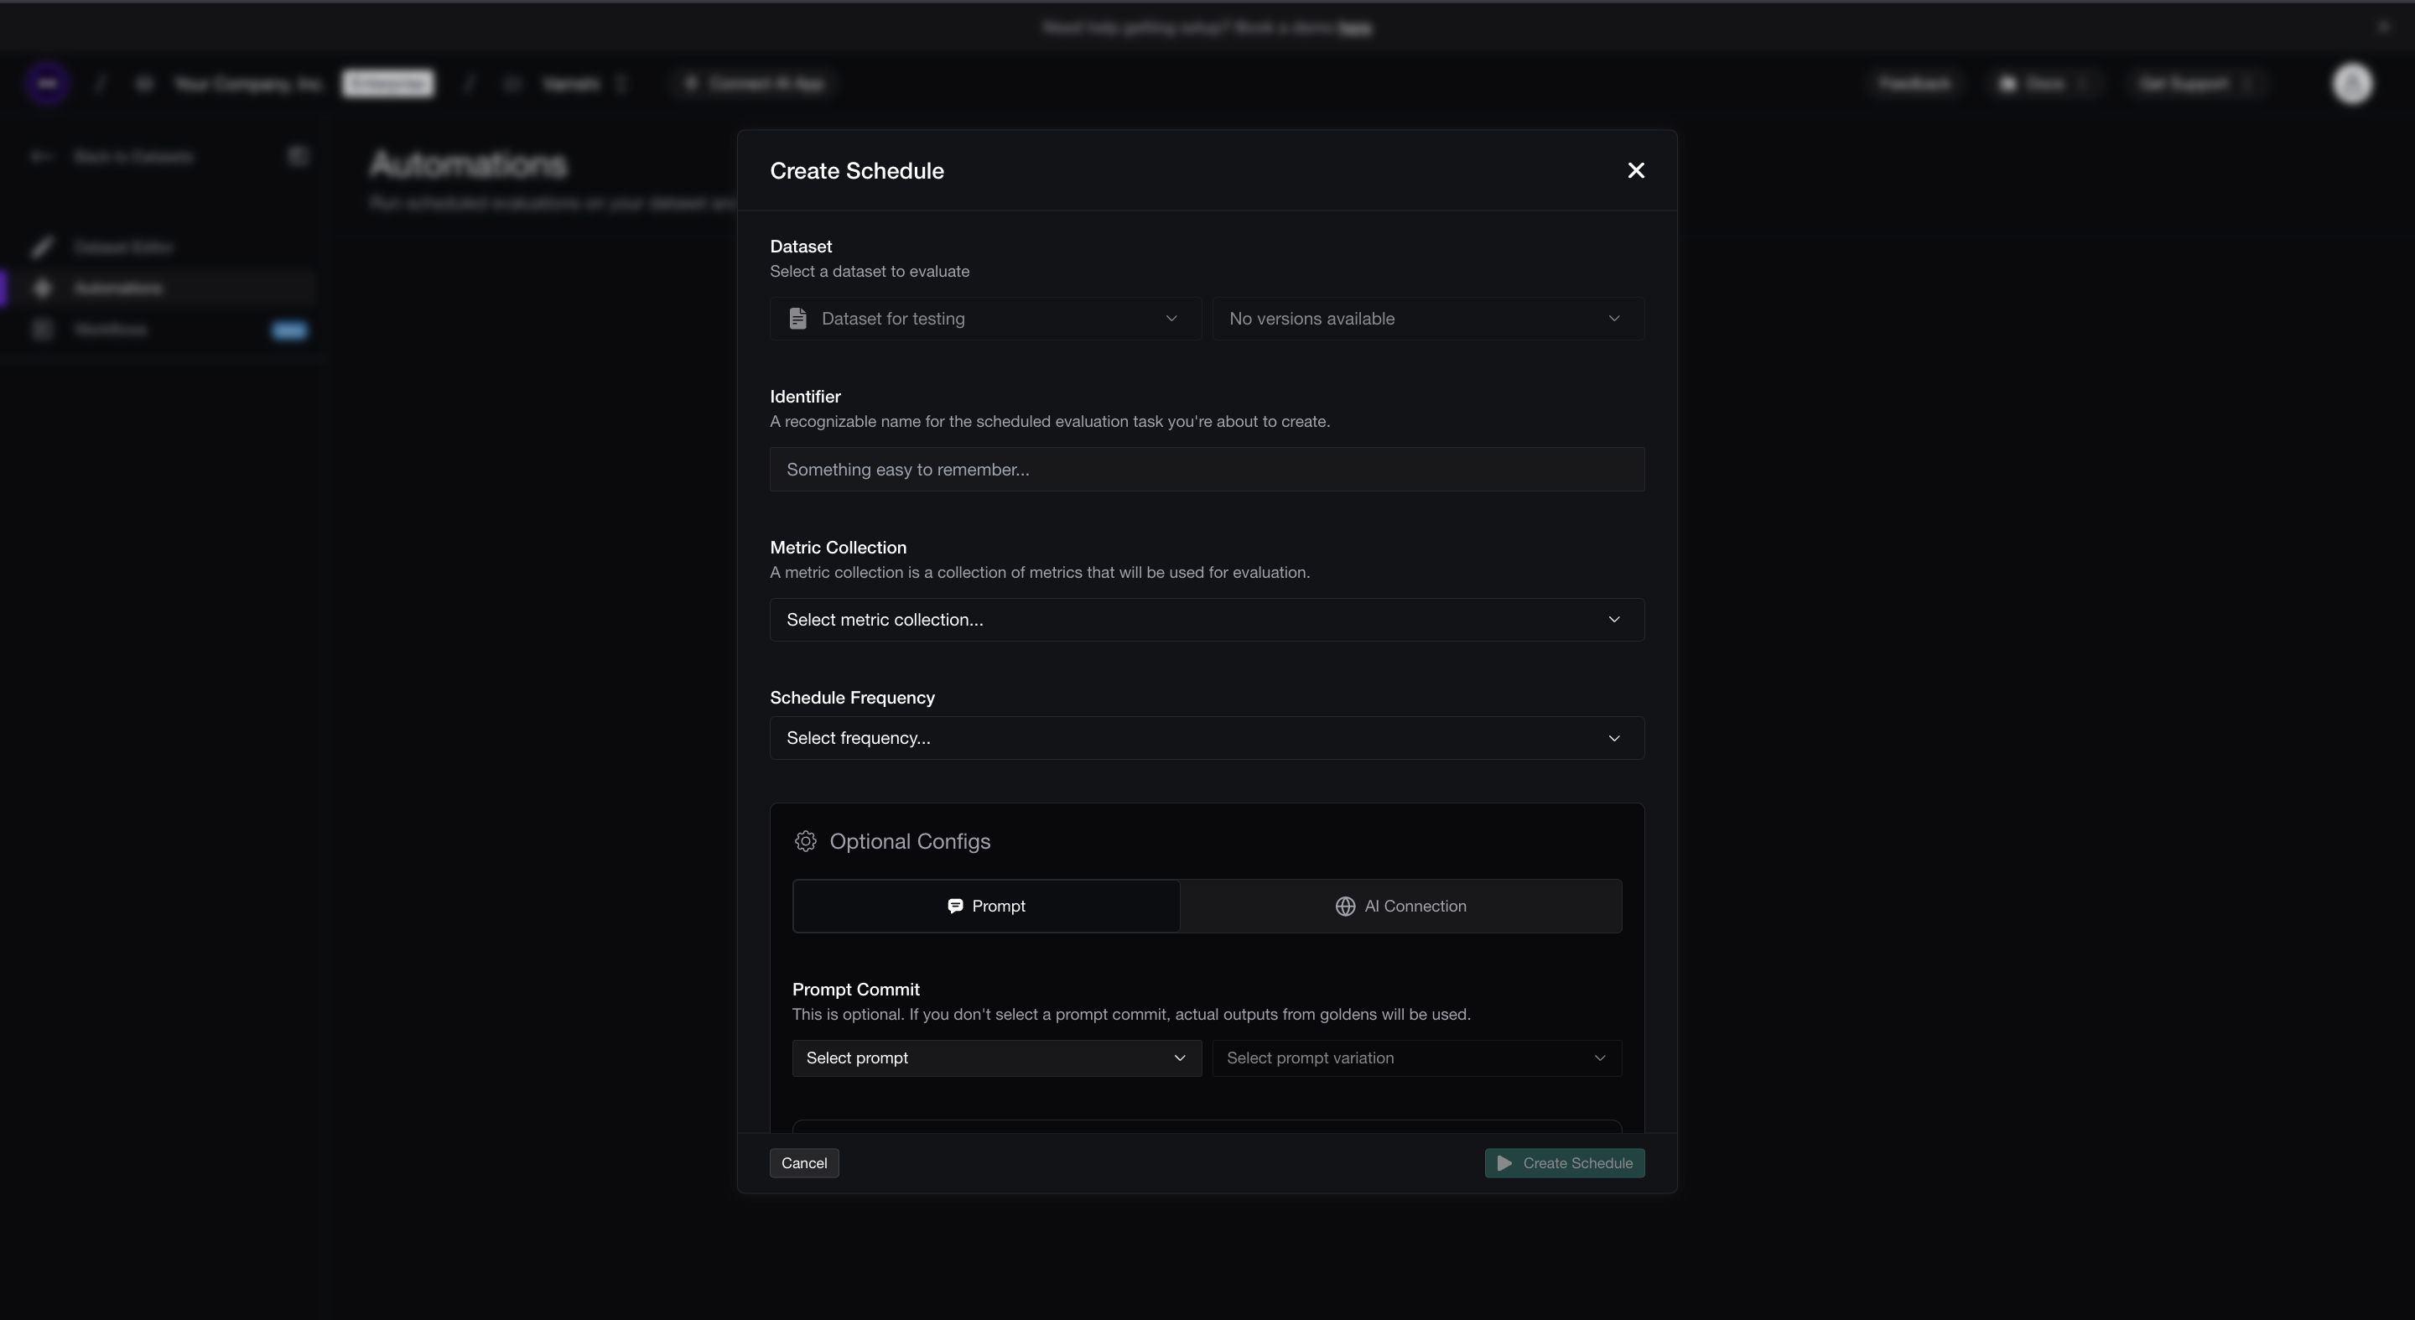Click the Identifier heading label

click(805, 397)
